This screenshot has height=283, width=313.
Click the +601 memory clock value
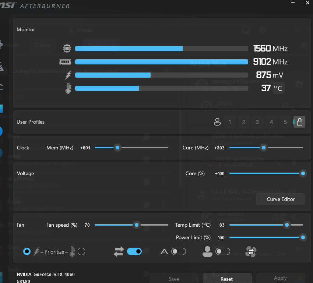point(85,148)
